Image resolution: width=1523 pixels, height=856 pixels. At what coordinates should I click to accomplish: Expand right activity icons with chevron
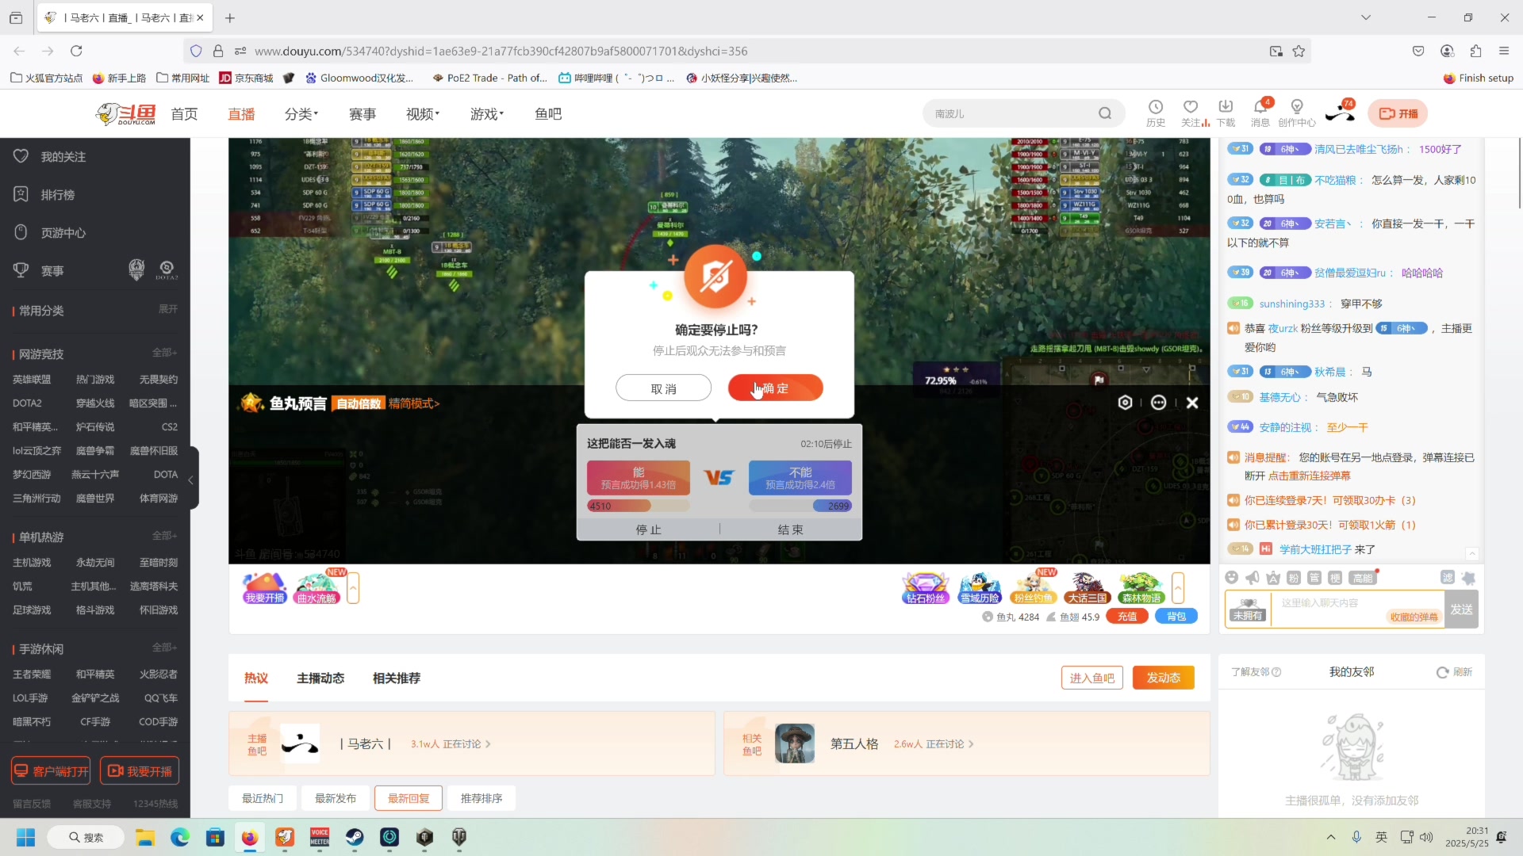pyautogui.click(x=1178, y=588)
